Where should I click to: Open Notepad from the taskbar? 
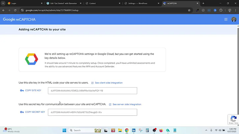(x=175, y=130)
